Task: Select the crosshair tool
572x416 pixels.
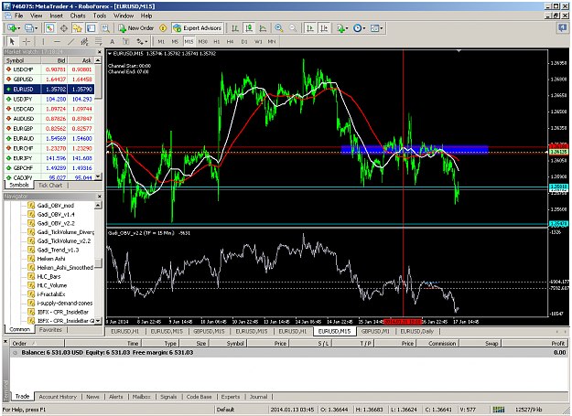Action: click(x=27, y=41)
